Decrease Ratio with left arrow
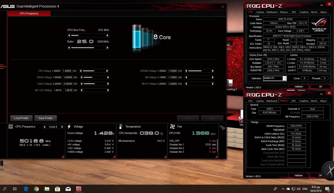334x193 pixels. tap(69, 48)
